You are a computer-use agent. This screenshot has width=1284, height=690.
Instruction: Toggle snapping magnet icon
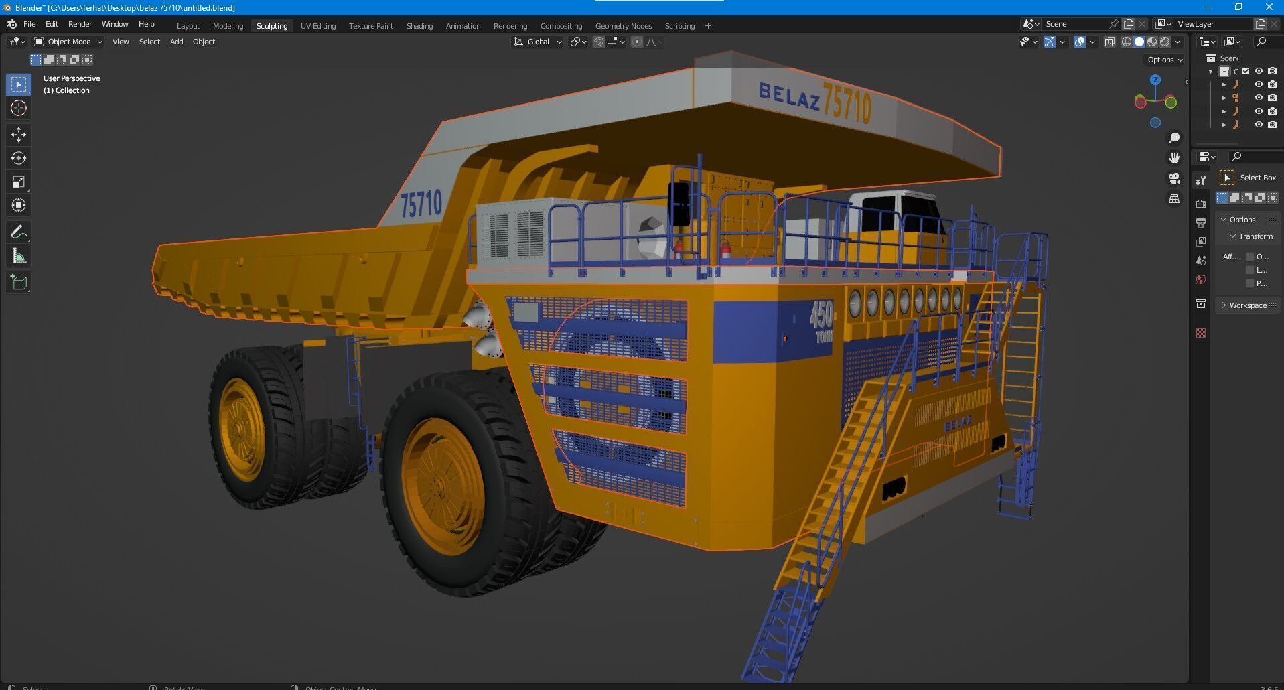coord(599,42)
